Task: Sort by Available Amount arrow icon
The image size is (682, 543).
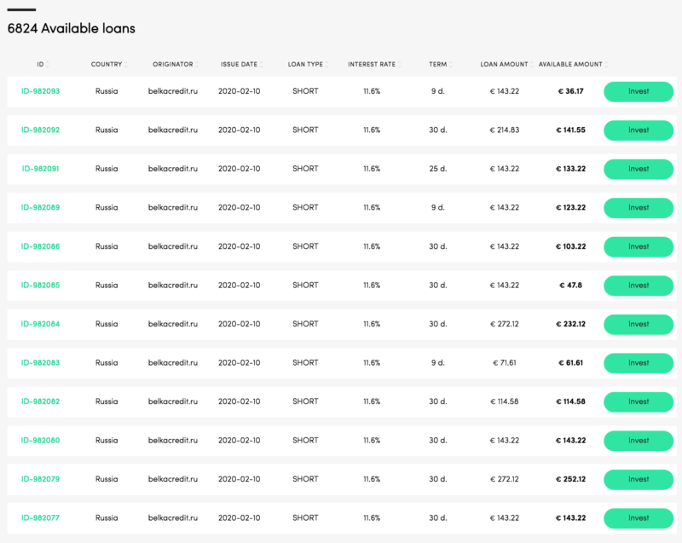Action: (606, 64)
